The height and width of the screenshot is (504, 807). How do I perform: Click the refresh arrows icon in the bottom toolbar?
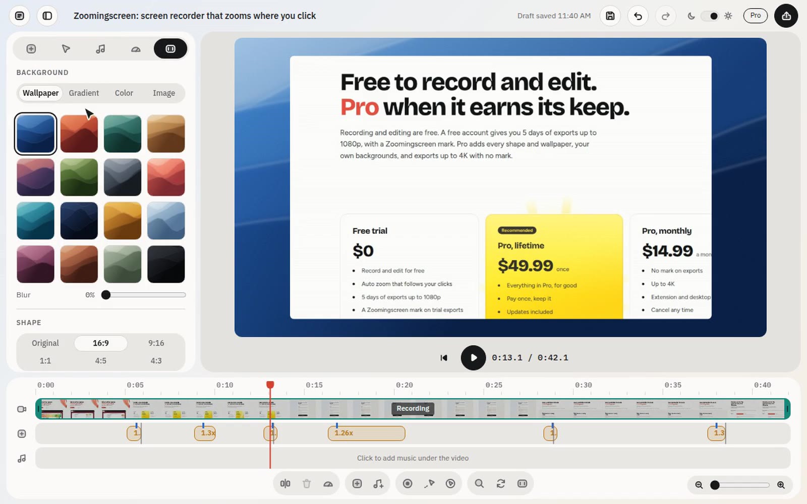coord(501,484)
